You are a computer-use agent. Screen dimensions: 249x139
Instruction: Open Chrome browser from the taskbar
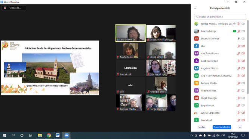(x=49, y=135)
